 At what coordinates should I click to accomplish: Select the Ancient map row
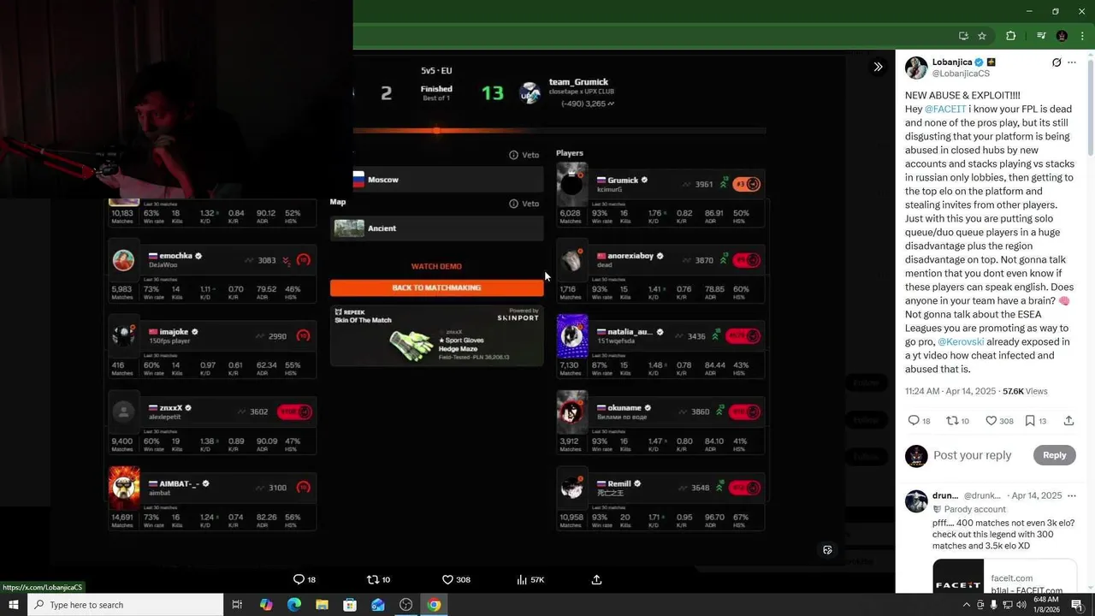click(436, 228)
